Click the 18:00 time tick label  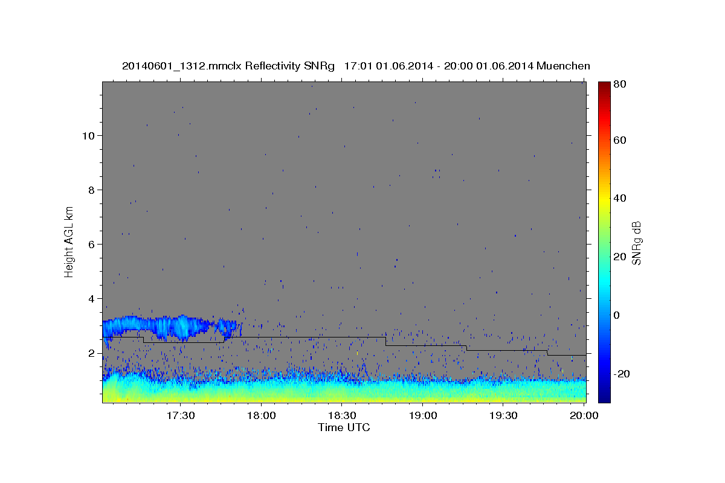(261, 416)
